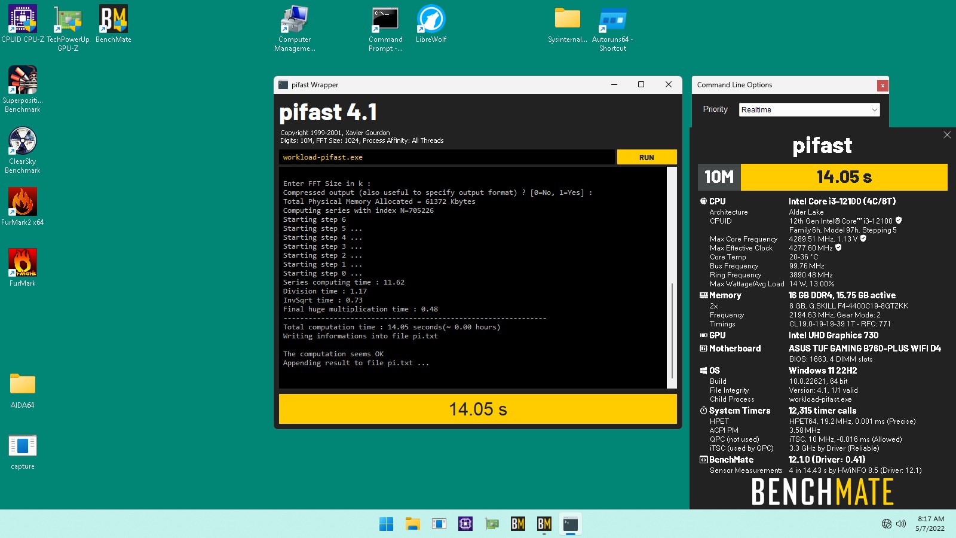The image size is (956, 538).
Task: Open GPU-Z icon in taskbar
Action: [491, 524]
